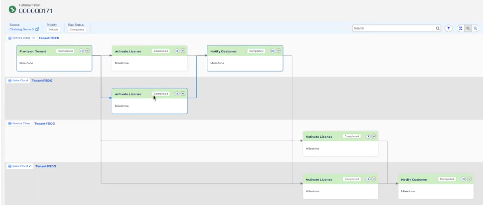Viewport: 483px width, 205px height.
Task: Open external link icon beside Chaining Demo 2
Action: (x=37, y=30)
